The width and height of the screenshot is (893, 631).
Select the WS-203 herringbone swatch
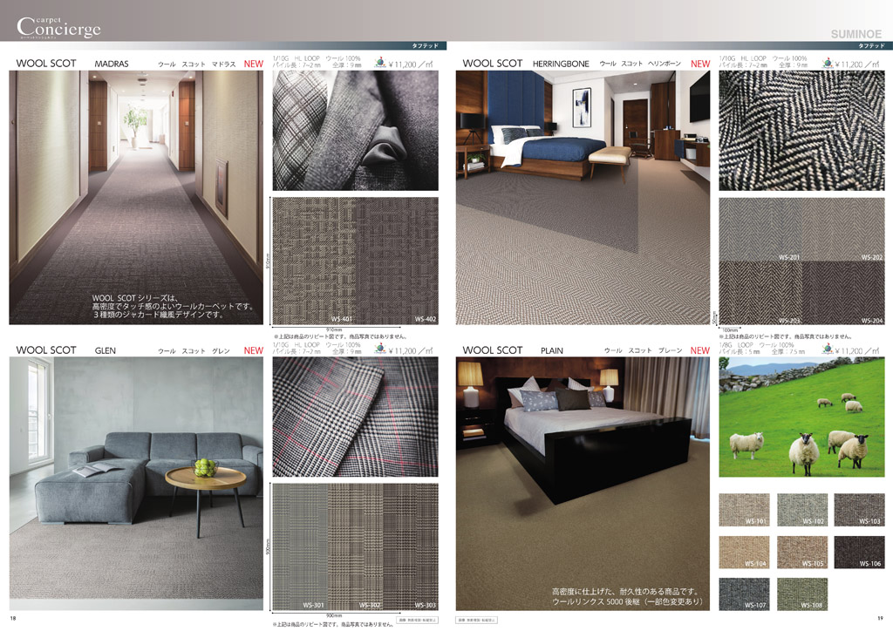coord(760,293)
